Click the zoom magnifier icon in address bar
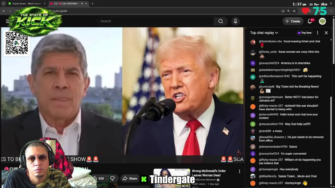Image resolution: width=335 pixels, height=188 pixels. 288,11
